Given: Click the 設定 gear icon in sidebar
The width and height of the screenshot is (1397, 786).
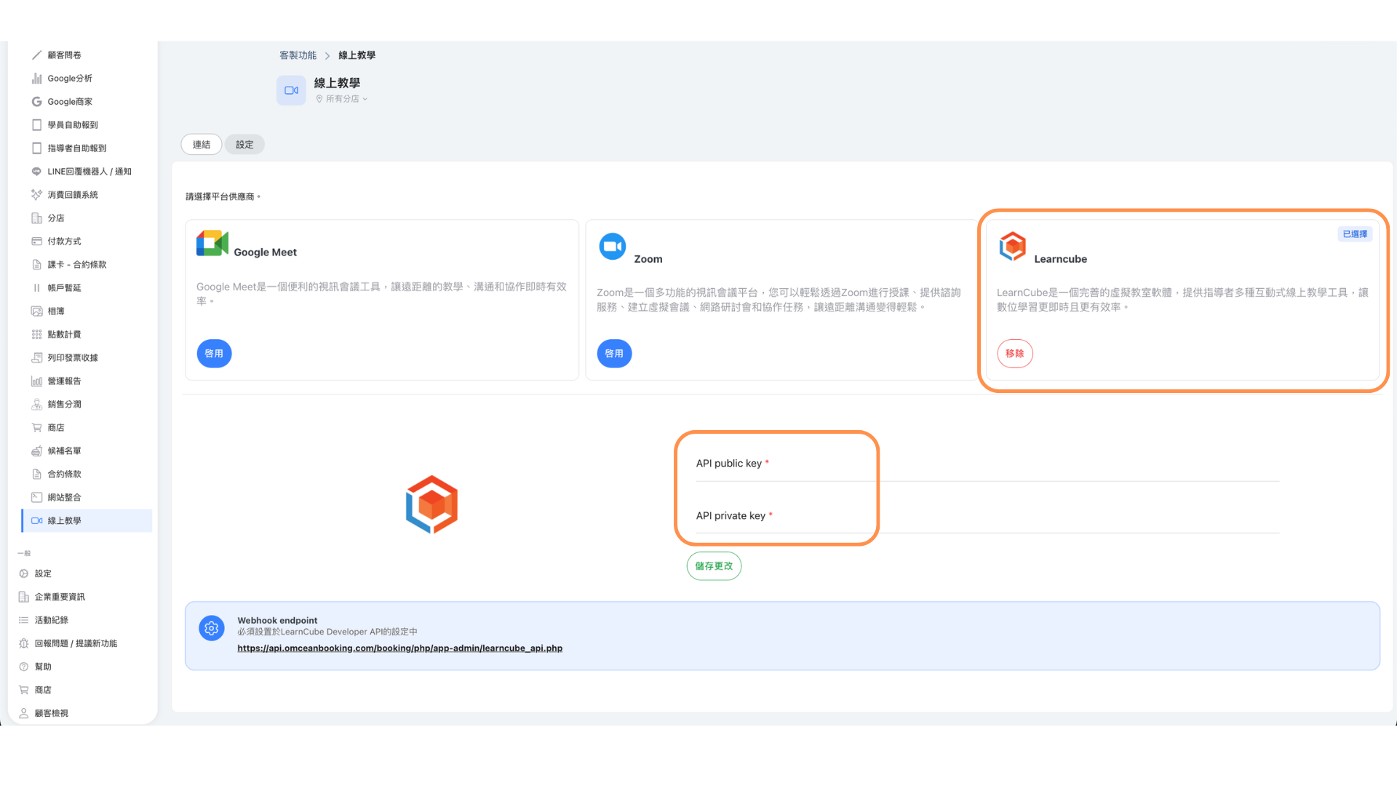Looking at the screenshot, I should point(23,573).
